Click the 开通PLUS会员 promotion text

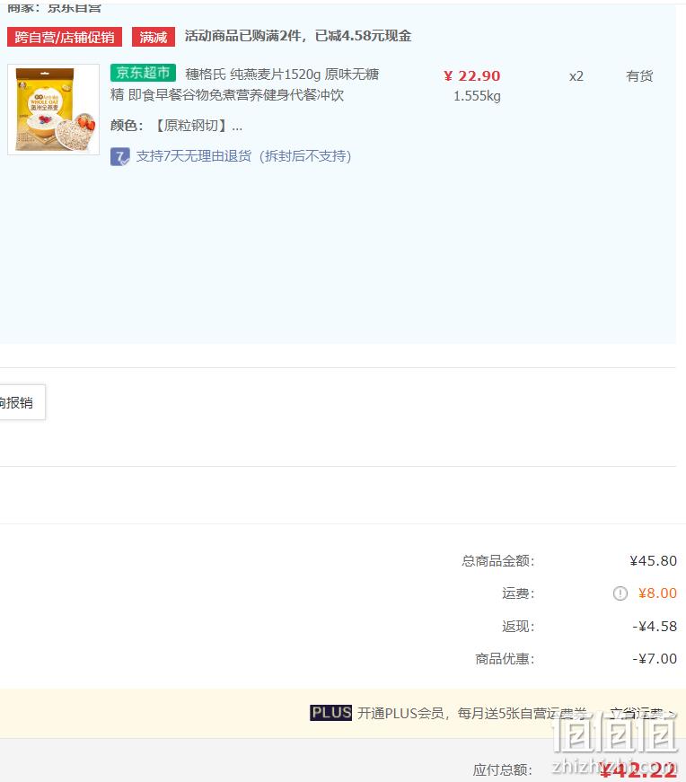(x=472, y=714)
